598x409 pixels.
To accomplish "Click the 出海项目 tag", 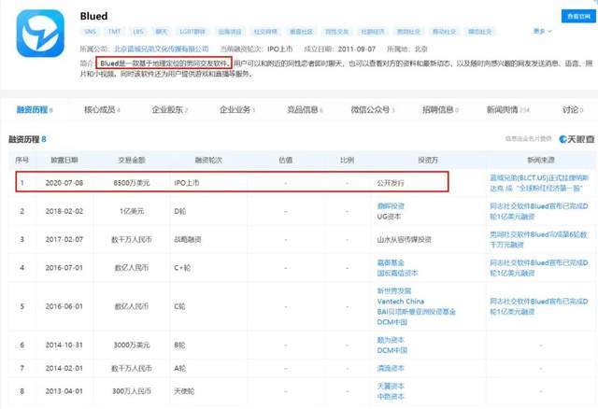I will tap(230, 32).
